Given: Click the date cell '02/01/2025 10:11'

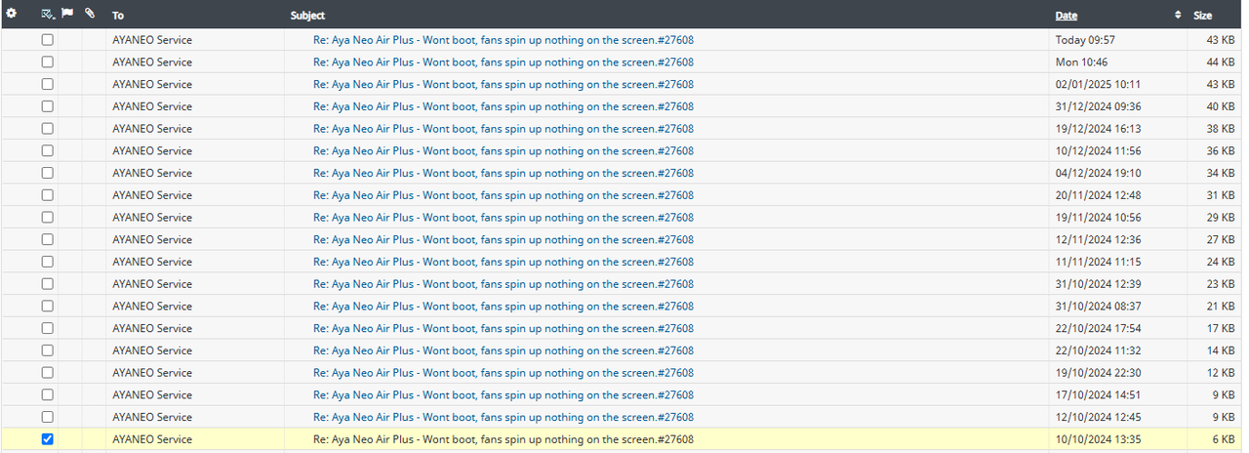Looking at the screenshot, I should click(1098, 84).
